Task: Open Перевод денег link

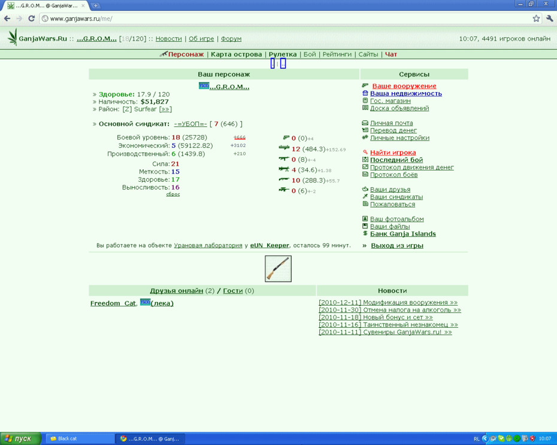Action: tap(393, 130)
